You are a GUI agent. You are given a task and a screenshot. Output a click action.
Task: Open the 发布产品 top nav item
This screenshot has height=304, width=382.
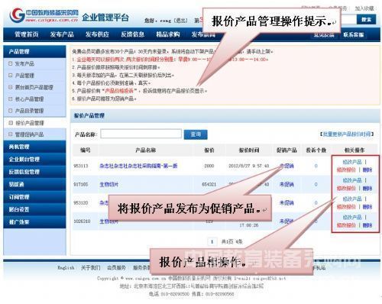point(62,34)
